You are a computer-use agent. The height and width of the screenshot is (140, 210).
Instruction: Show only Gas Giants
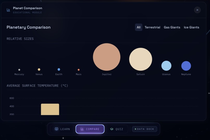pyautogui.click(x=172, y=27)
